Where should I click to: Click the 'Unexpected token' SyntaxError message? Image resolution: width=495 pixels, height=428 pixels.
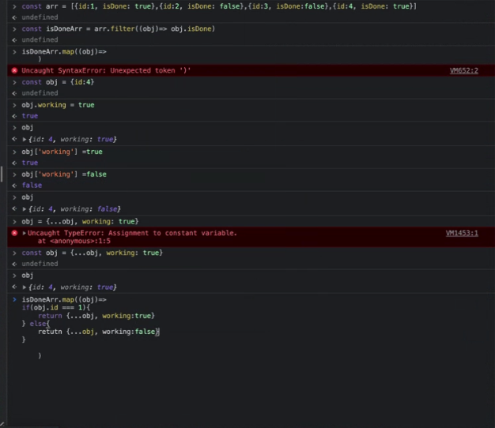pos(106,70)
